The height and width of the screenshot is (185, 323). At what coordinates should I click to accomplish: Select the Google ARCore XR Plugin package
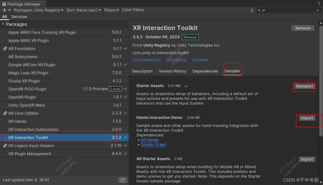[x=64, y=65]
